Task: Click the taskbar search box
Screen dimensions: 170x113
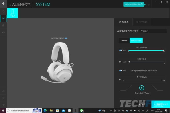Action: [24, 110]
